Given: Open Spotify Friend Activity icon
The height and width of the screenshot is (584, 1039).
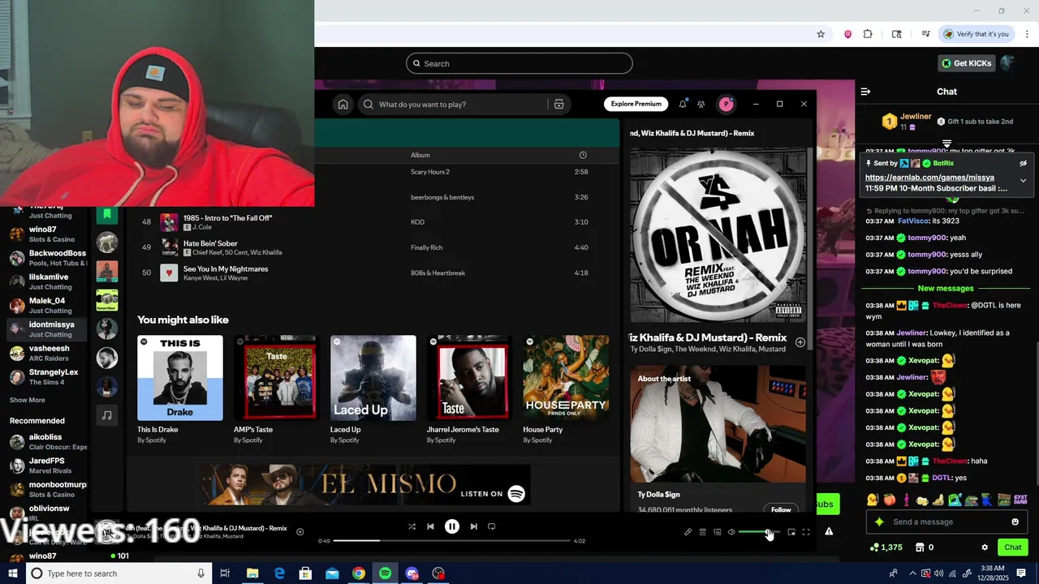Looking at the screenshot, I should (701, 104).
